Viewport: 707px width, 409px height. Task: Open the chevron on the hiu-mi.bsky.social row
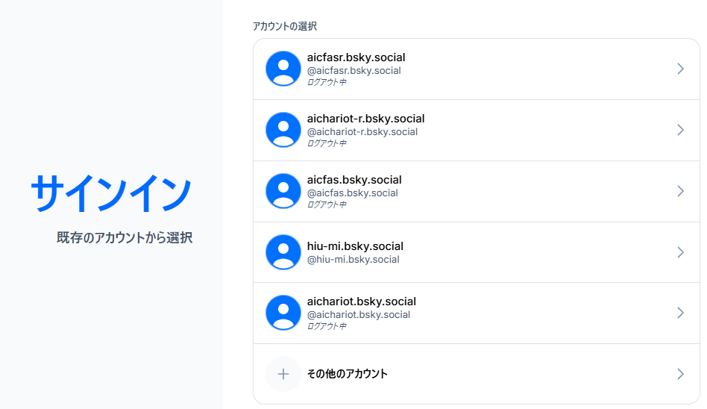tap(680, 252)
